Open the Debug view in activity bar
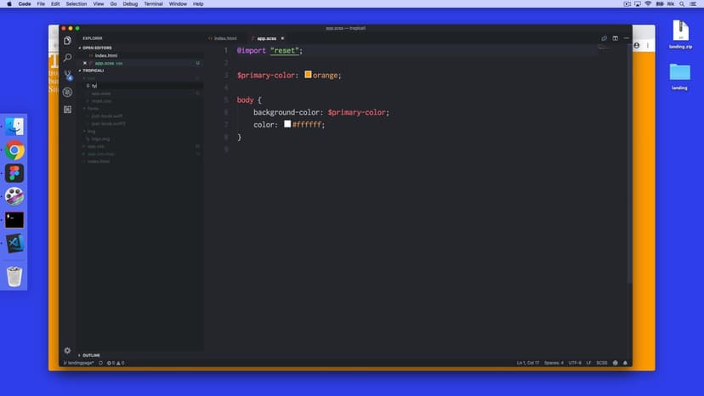 pyautogui.click(x=67, y=92)
